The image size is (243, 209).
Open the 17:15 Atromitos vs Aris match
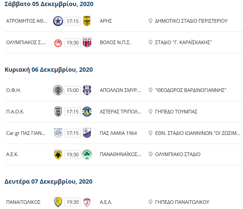point(72,21)
